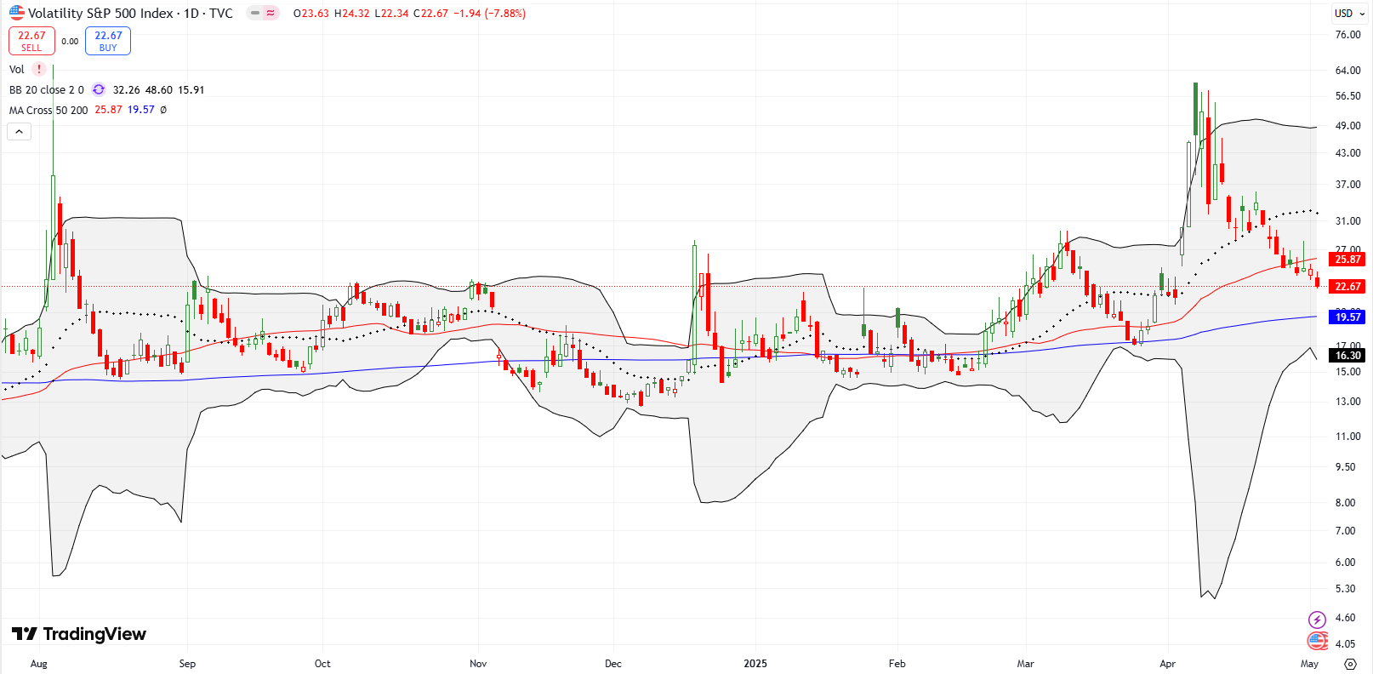The width and height of the screenshot is (1373, 674).
Task: Click the US flag economic event marker
Action: coord(1317,640)
